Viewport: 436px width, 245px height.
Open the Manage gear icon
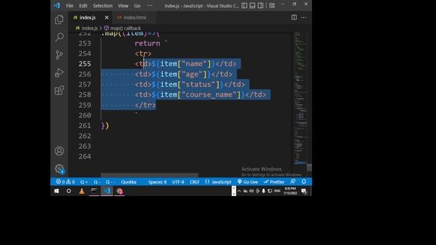click(59, 168)
